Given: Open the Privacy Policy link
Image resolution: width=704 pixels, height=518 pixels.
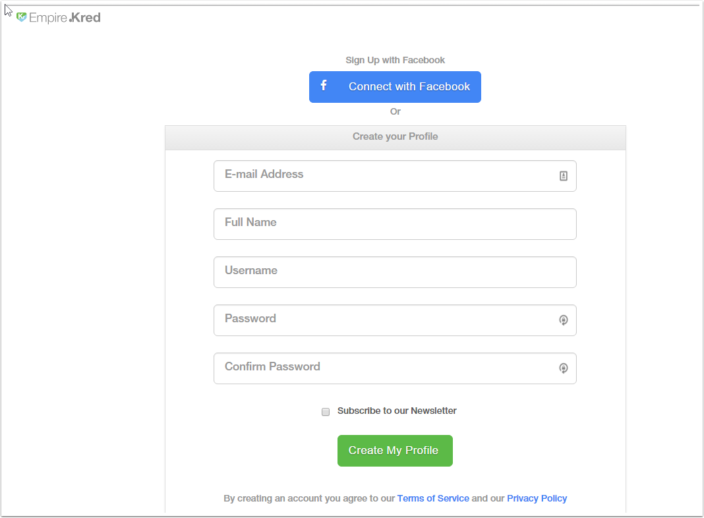Looking at the screenshot, I should [537, 498].
